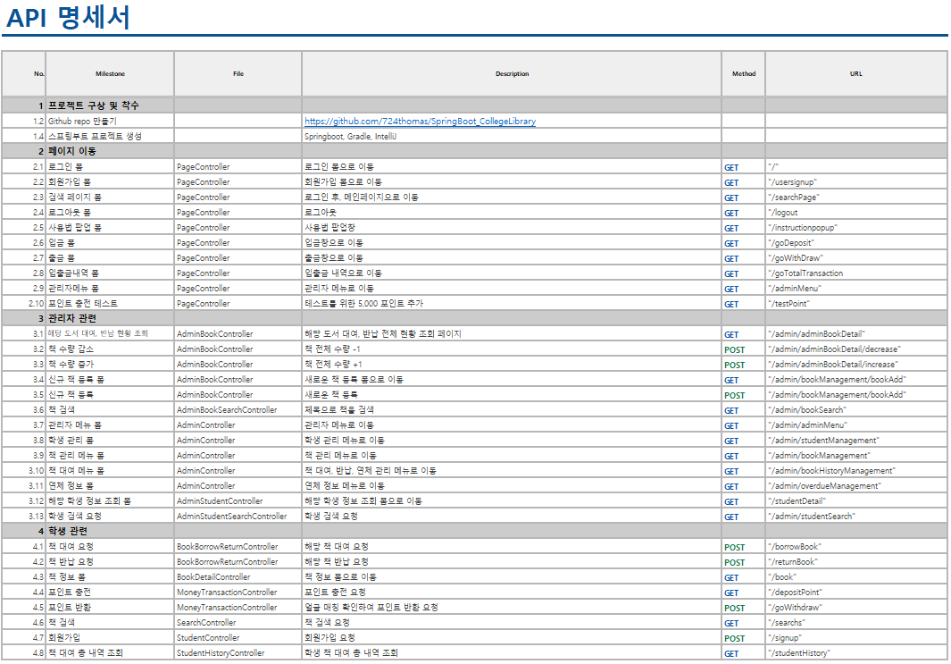Select the "Github repo 만들기" cell
Viewport: 951px width, 664px height.
pyautogui.click(x=110, y=122)
